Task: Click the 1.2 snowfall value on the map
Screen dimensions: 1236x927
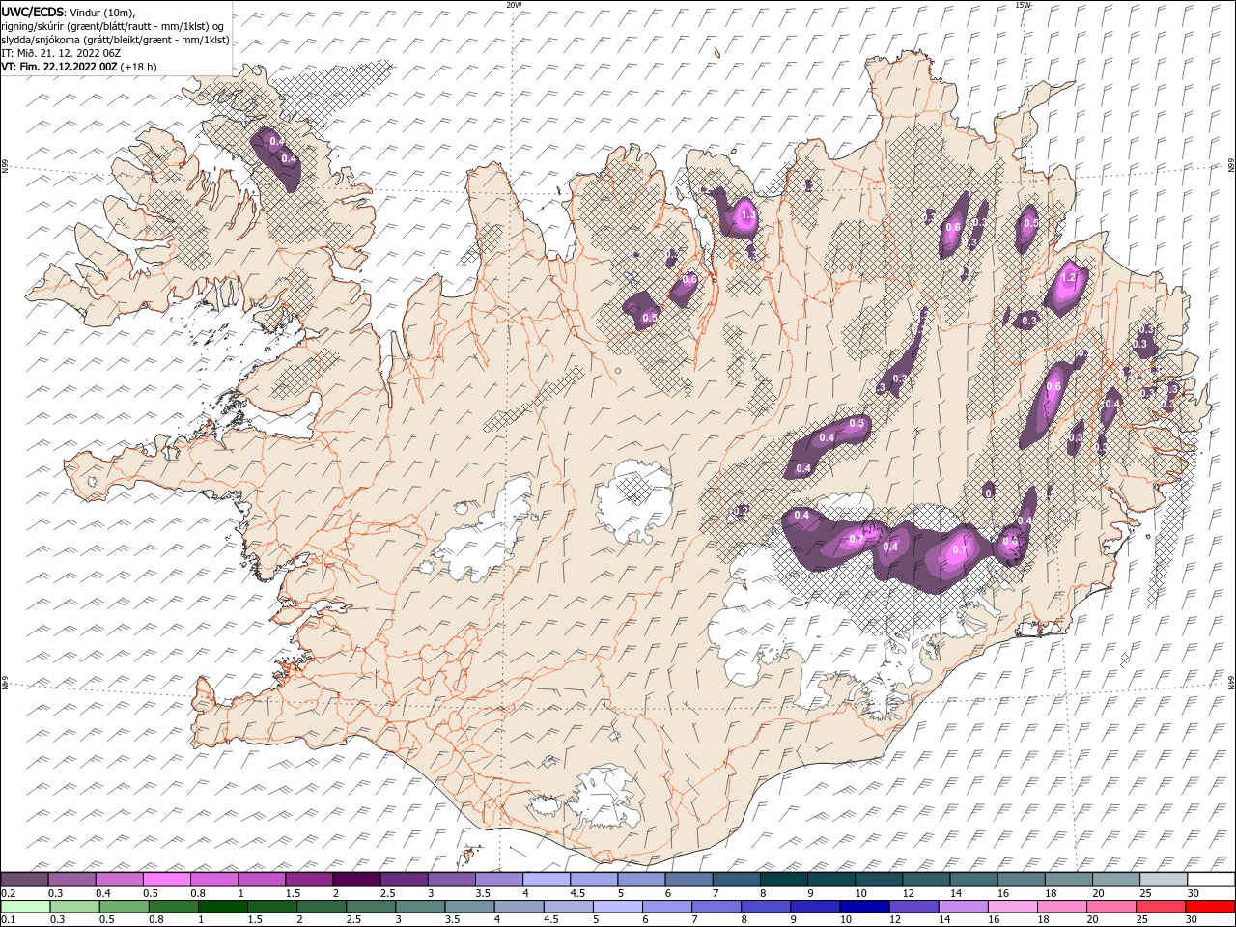Action: pyautogui.click(x=1068, y=277)
